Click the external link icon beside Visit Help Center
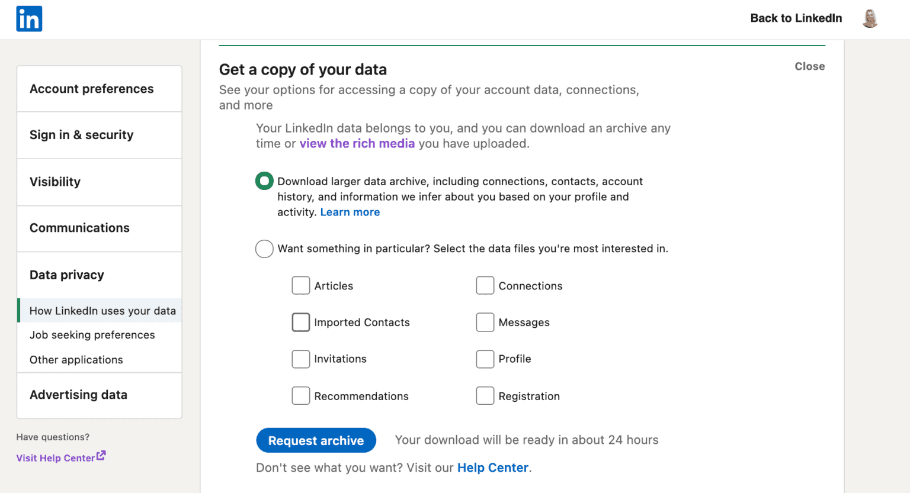This screenshot has width=910, height=493. coord(101,455)
